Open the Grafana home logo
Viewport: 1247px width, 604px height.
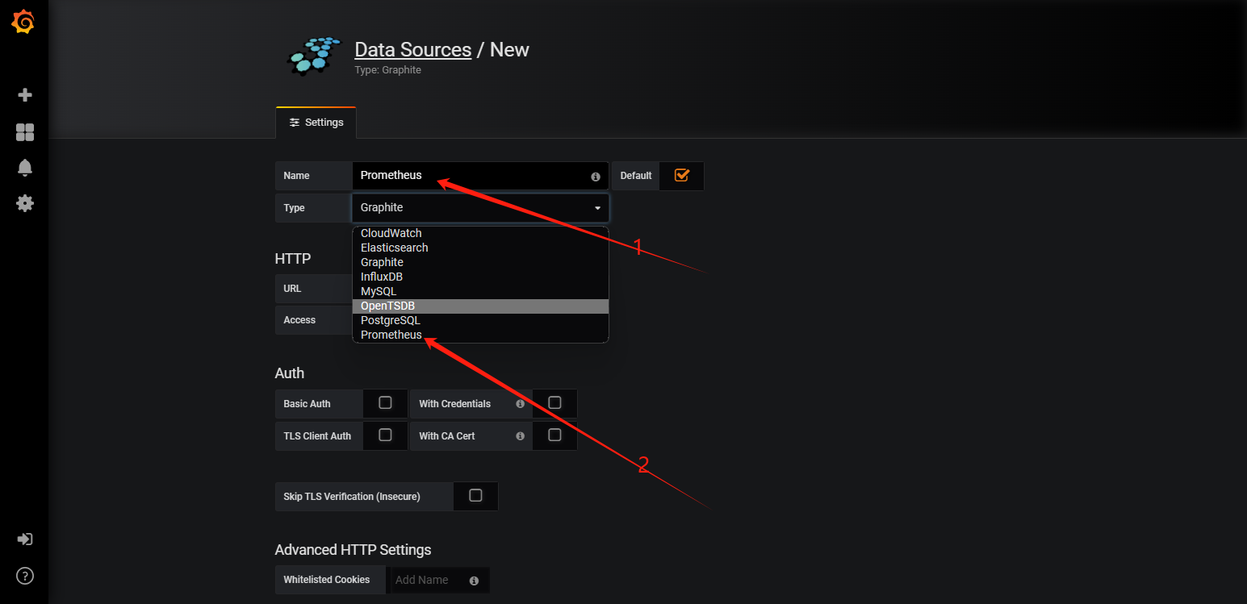click(23, 23)
